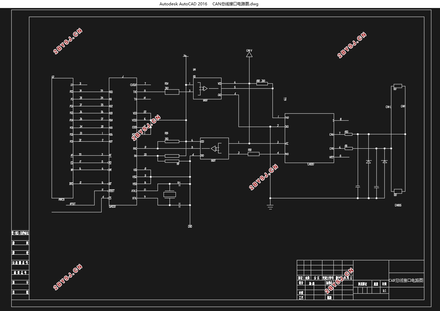Image resolution: width=440 pixels, height=311 pixels.
Task: Select the top terminating resistor on CANBUS
Action: pyautogui.click(x=398, y=86)
